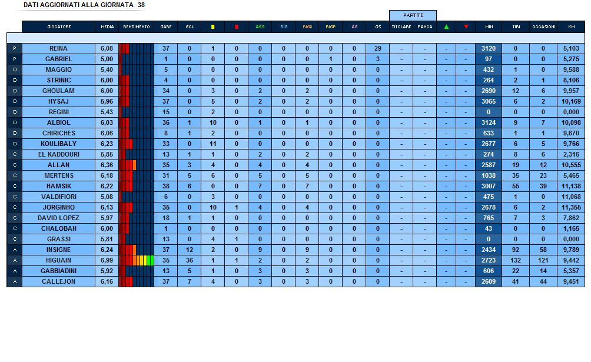Click the KM column header
Screen dimensions: 591x362
point(571,26)
